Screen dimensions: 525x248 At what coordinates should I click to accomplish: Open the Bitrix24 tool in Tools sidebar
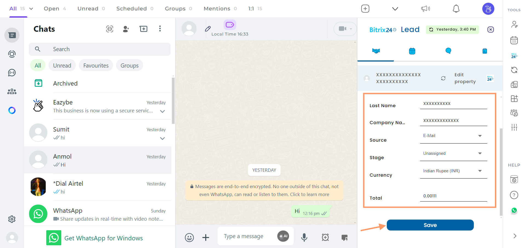click(514, 56)
